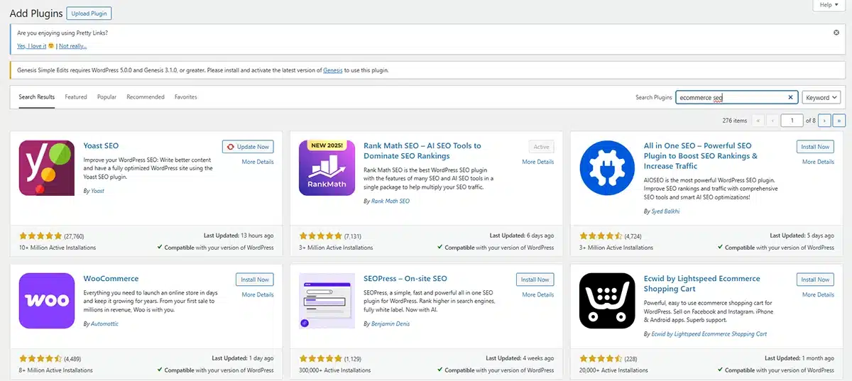Open More Details for All in One SEO
Image resolution: width=852 pixels, height=381 pixels.
click(819, 162)
